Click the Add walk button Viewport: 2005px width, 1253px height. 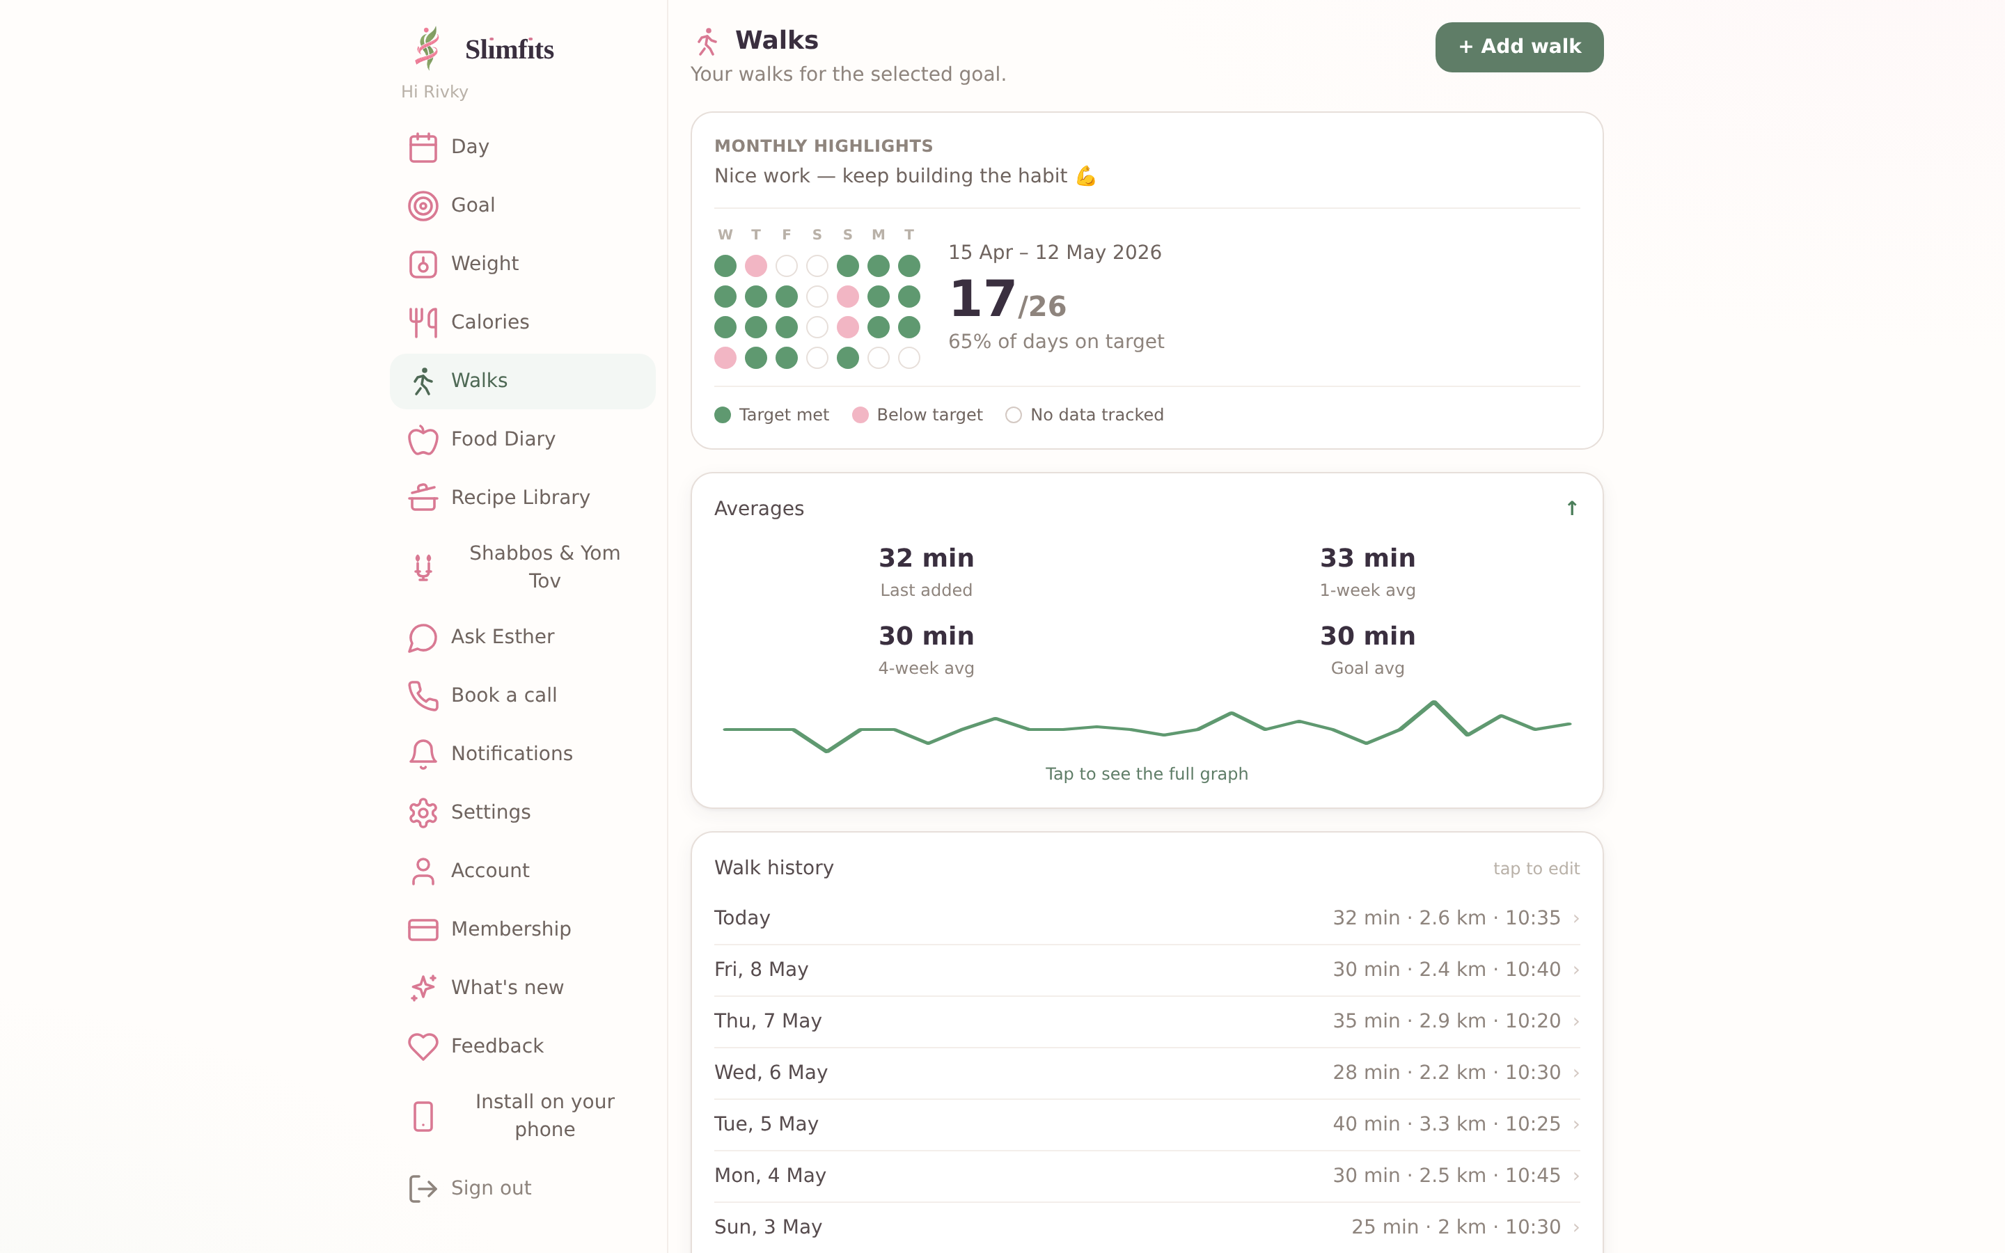click(x=1518, y=47)
